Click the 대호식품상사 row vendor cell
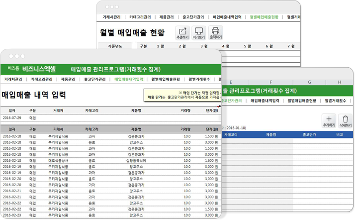Viewport: 355px width, 220px height. click(58, 161)
